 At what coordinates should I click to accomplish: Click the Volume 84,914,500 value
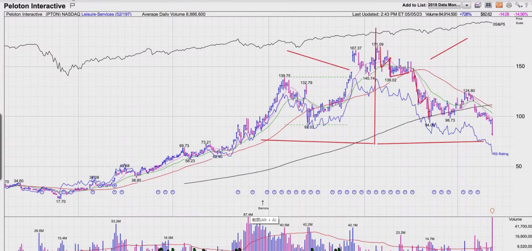pos(441,14)
